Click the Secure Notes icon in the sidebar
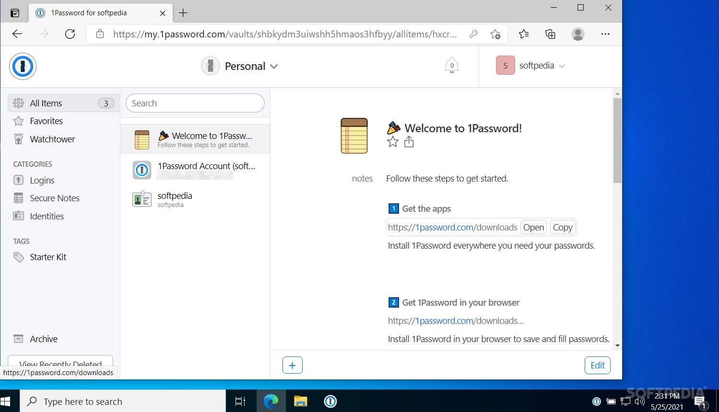 tap(19, 198)
